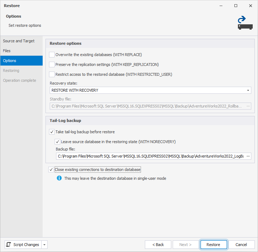Viewport: 258px width, 252px height.
Task: Toggle Preserve the replication settings checkbox
Action: click(52, 64)
